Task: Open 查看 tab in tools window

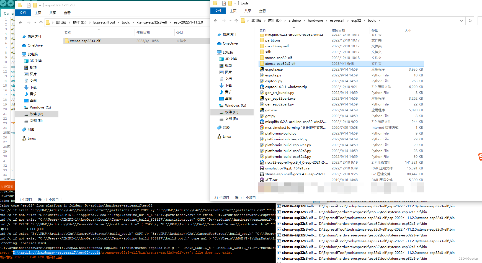Action: (262, 11)
